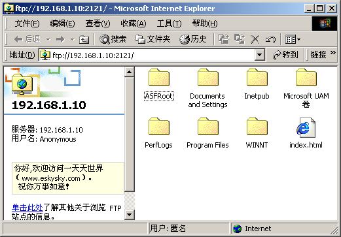Image resolution: width=341 pixels, height=237 pixels.
Task: Expand the Links chevron overflow
Action: (x=333, y=53)
